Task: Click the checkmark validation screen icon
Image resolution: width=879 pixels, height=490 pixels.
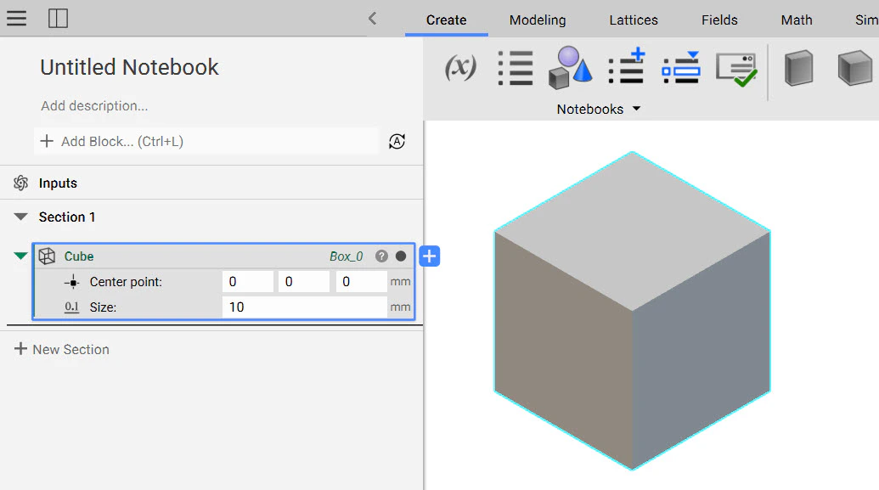Action: 736,70
